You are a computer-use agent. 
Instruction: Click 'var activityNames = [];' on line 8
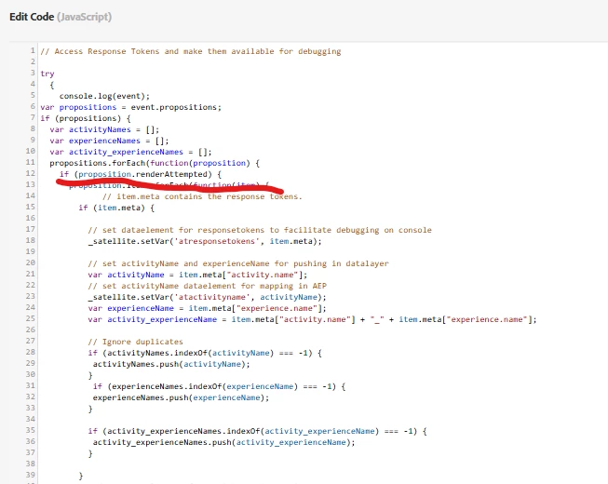pos(104,129)
